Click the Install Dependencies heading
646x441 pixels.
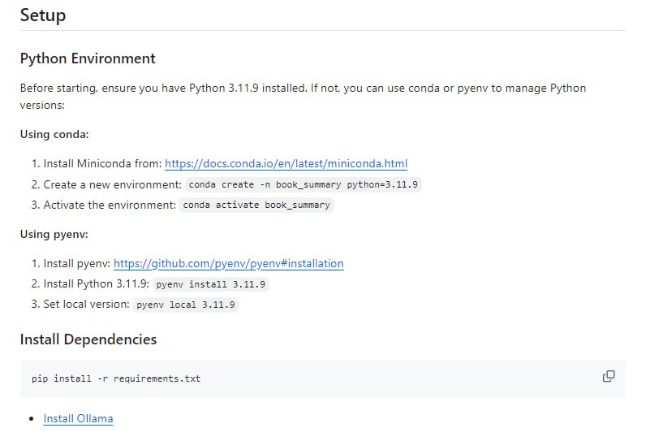coord(88,339)
